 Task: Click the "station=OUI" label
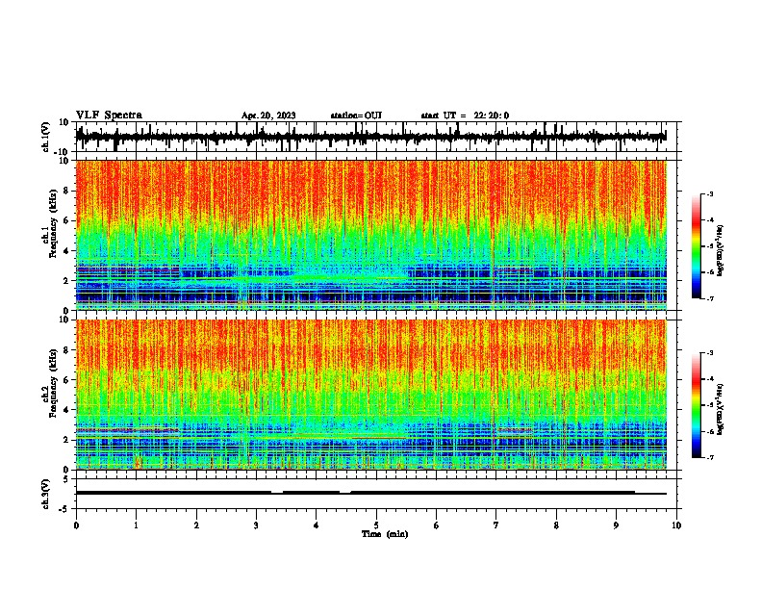coord(356,115)
